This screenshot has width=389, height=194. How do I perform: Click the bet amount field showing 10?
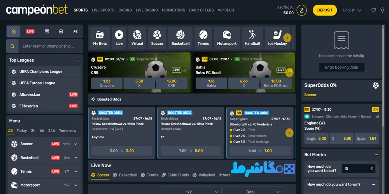358,169
